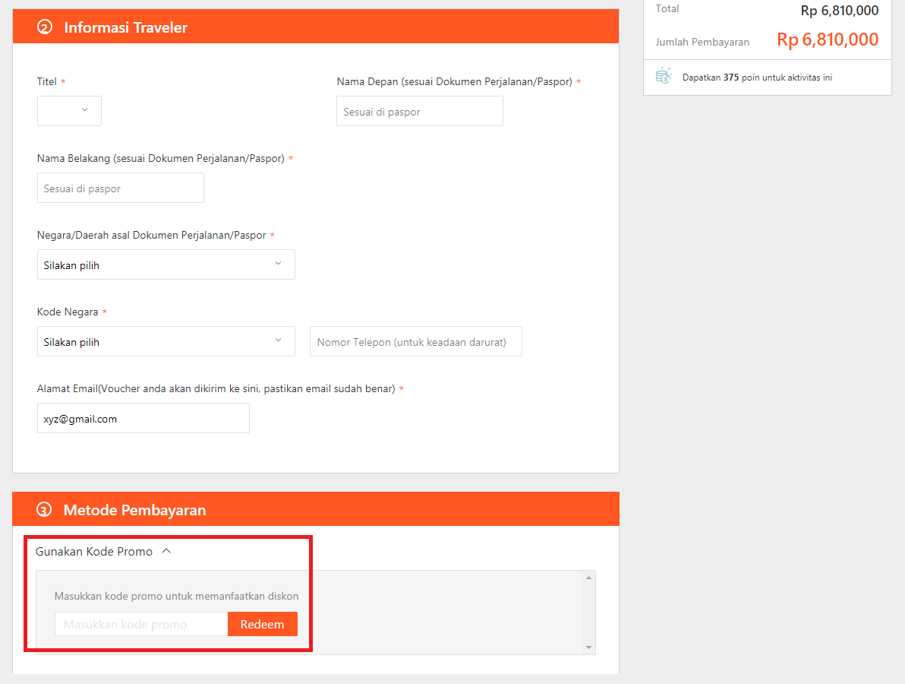Click the Masukkan kode promo field
The width and height of the screenshot is (905, 684).
[x=141, y=624]
